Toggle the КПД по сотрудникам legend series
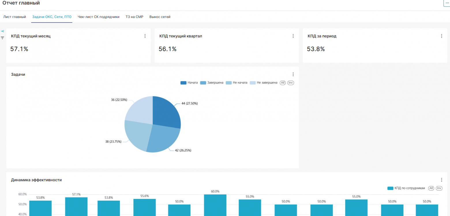Screen dimensions: 450x216 tap(406, 188)
